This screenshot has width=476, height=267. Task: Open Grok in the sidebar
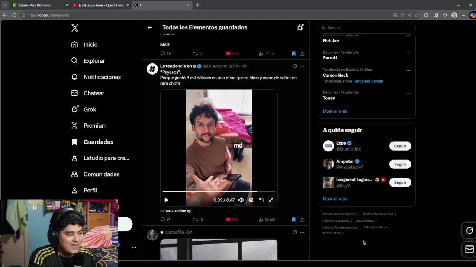pos(84,109)
